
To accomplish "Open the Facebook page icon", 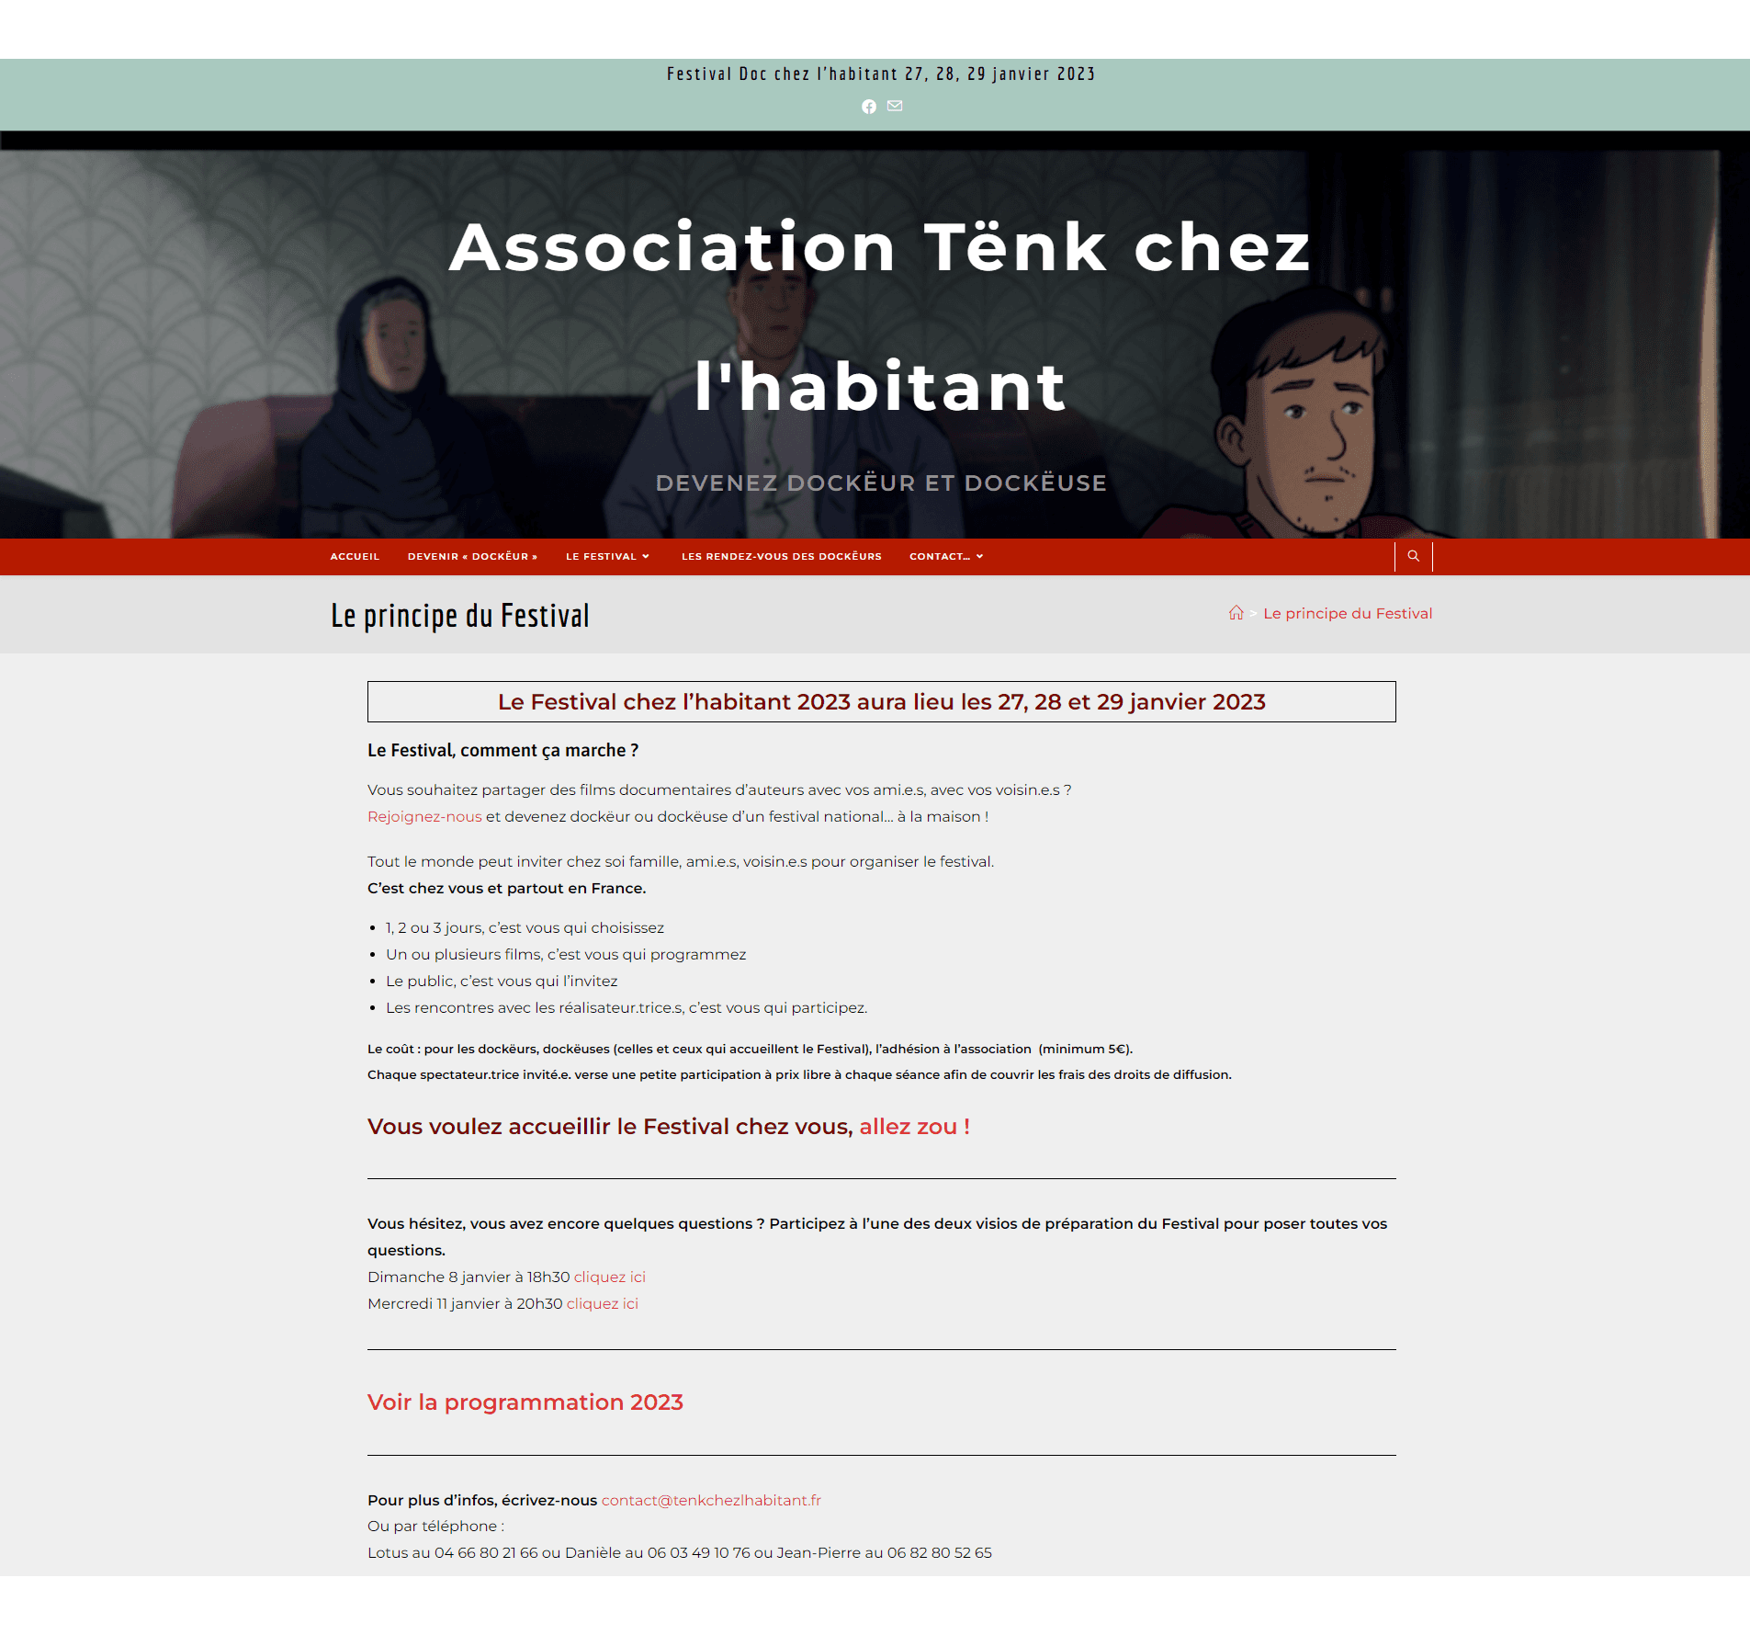I will (869, 107).
